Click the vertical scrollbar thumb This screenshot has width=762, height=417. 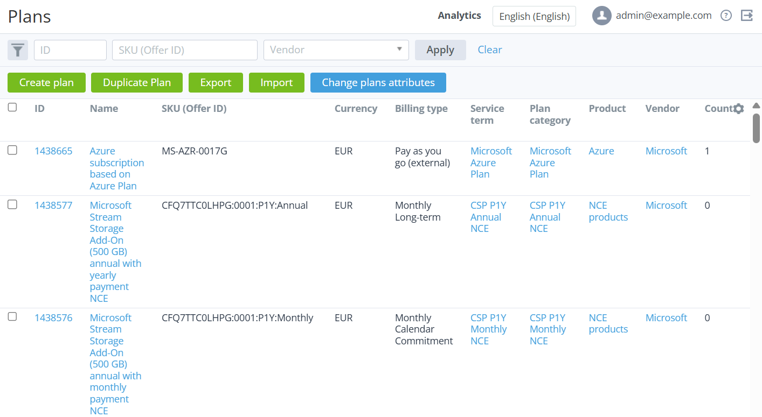click(x=756, y=128)
